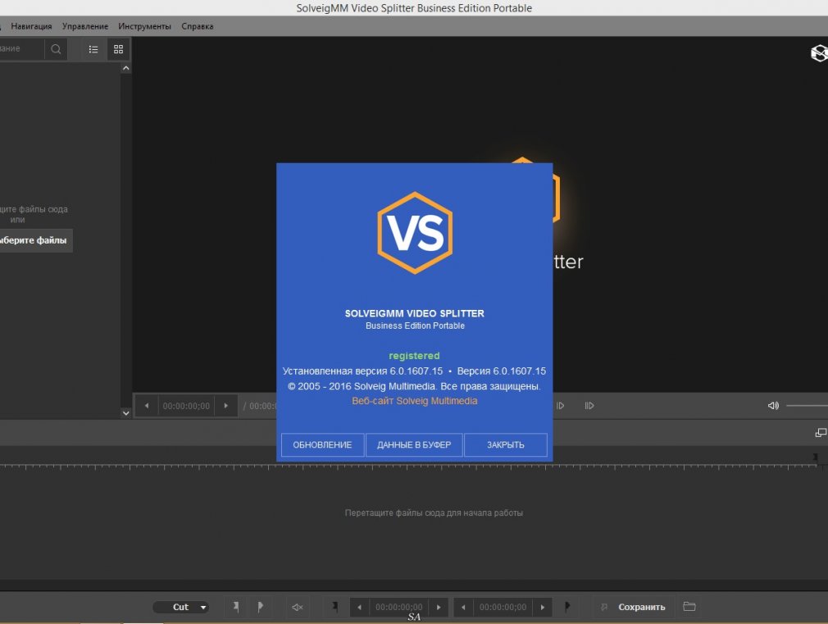
Task: Click the ОБНОВЛЕНИЕ button in About dialog
Action: coord(323,445)
